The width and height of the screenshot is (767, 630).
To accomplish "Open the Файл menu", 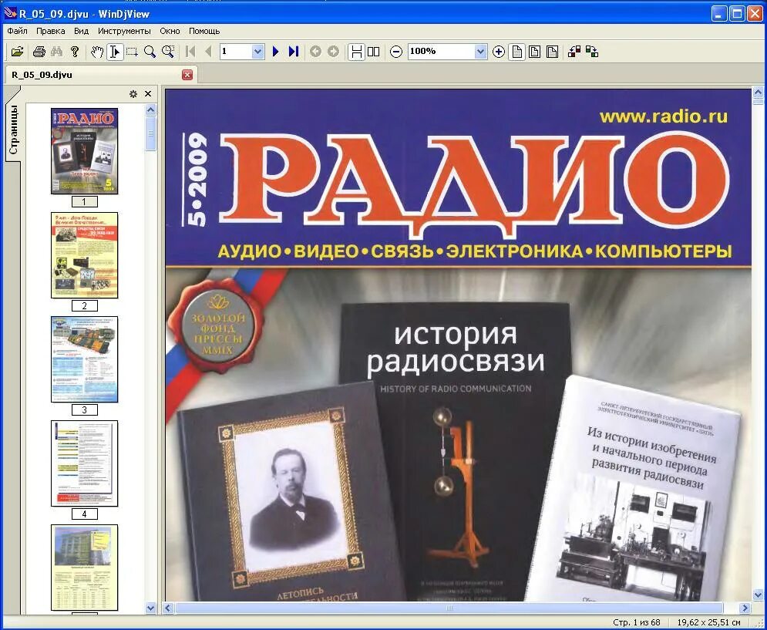I will coord(18,31).
